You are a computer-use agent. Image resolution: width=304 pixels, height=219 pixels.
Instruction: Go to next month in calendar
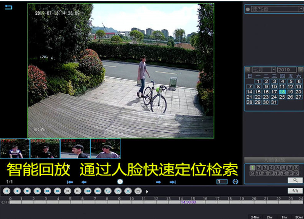pos(301,70)
